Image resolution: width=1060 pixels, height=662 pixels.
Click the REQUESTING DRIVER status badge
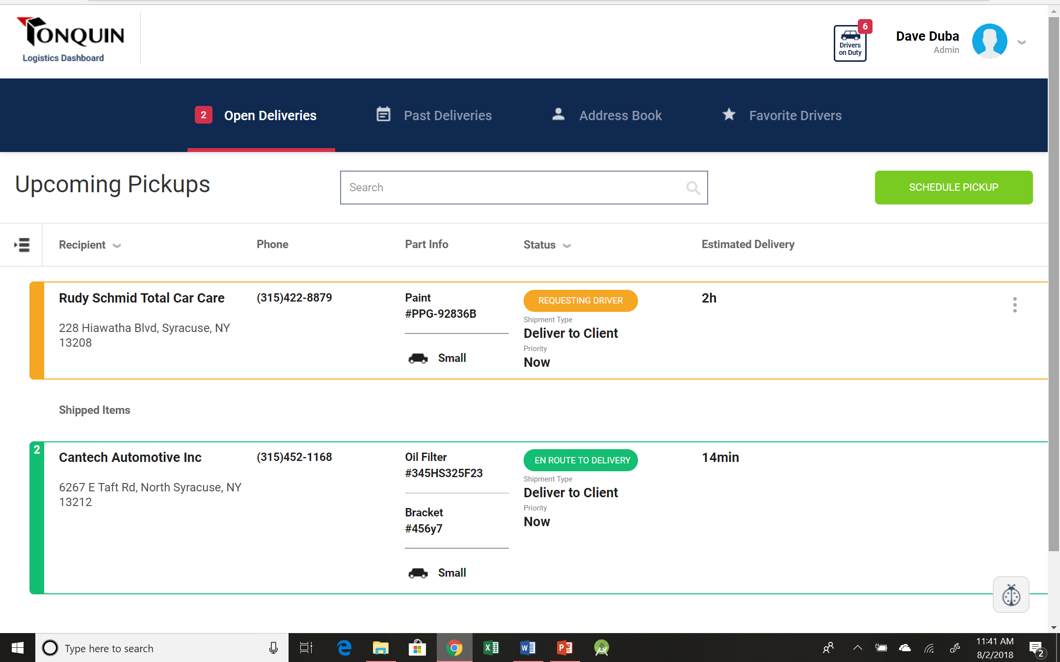click(580, 301)
